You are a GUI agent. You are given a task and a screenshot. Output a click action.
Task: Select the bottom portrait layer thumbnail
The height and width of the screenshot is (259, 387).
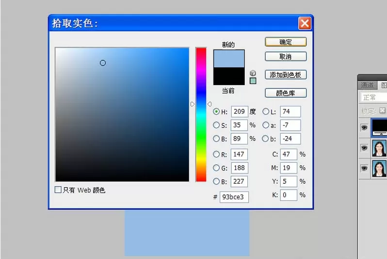(379, 169)
